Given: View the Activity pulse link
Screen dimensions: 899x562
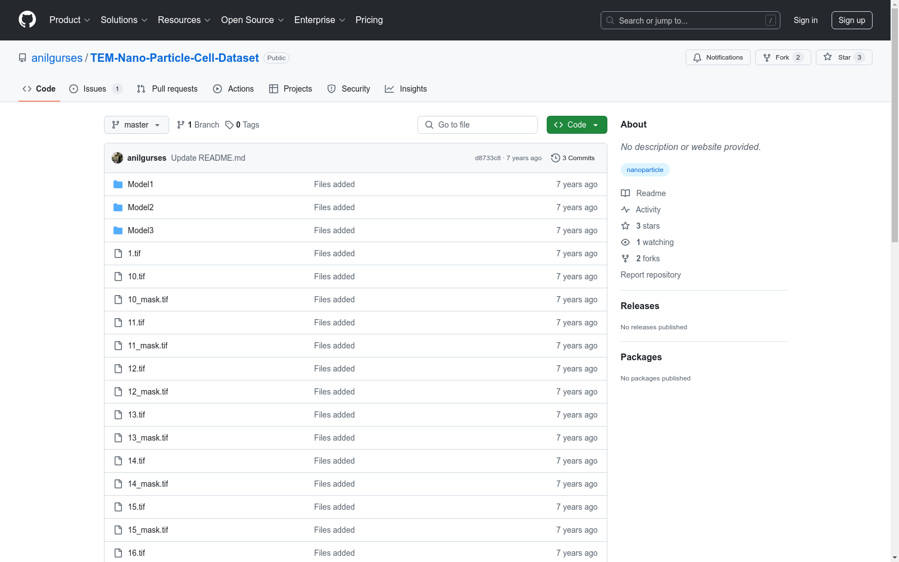Looking at the screenshot, I should pyautogui.click(x=648, y=210).
